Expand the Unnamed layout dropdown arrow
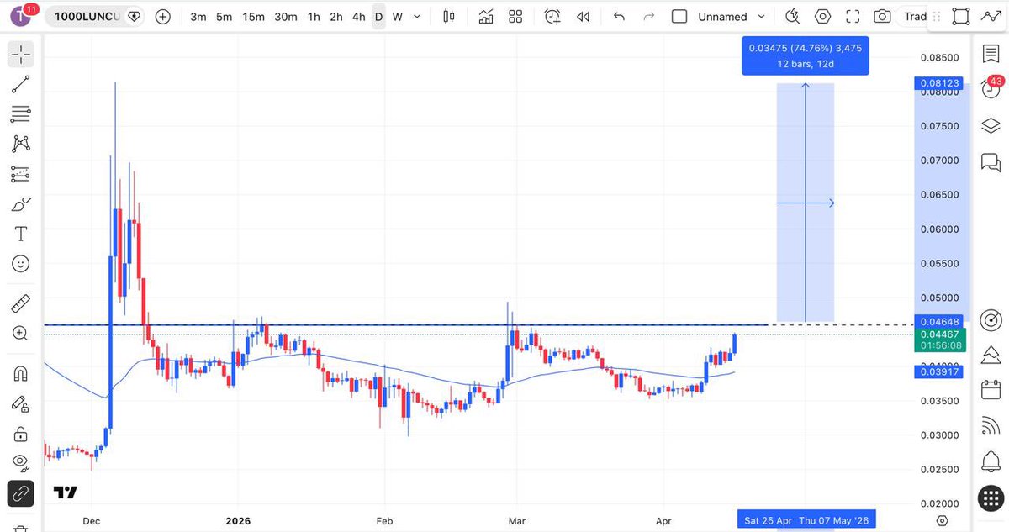Image resolution: width=1009 pixels, height=532 pixels. click(762, 16)
